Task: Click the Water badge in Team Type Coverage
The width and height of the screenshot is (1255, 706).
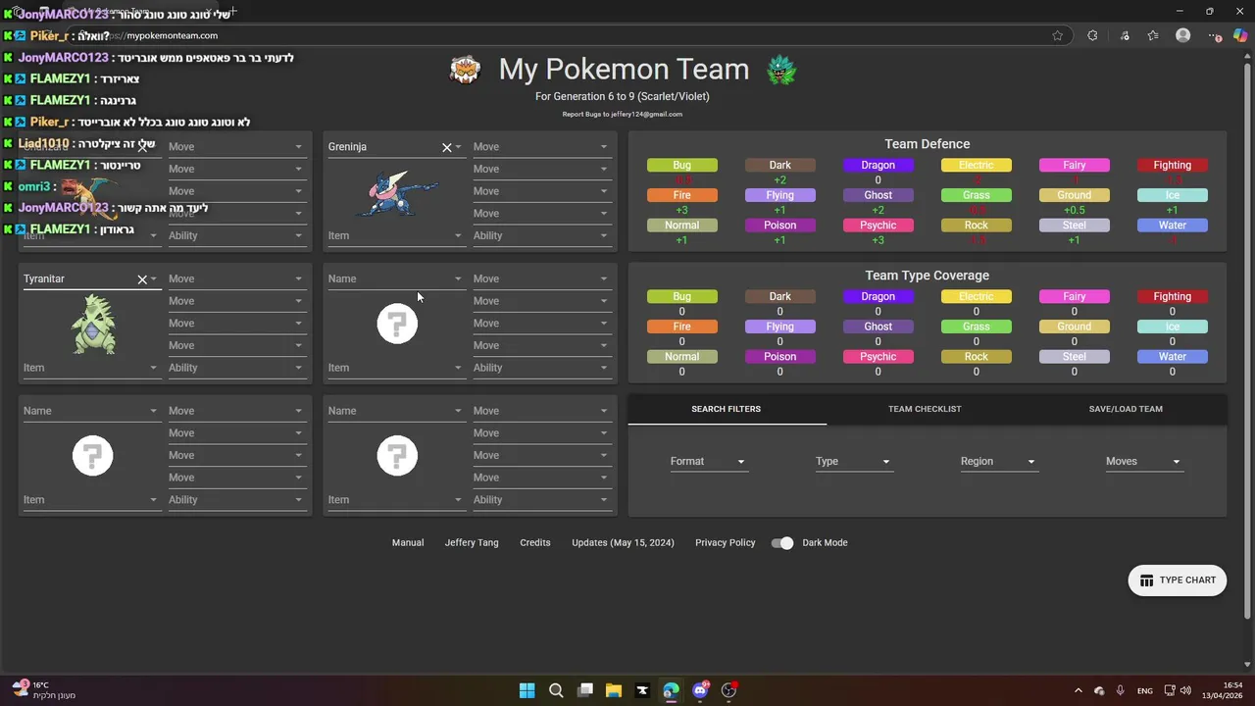Action: [x=1173, y=357]
